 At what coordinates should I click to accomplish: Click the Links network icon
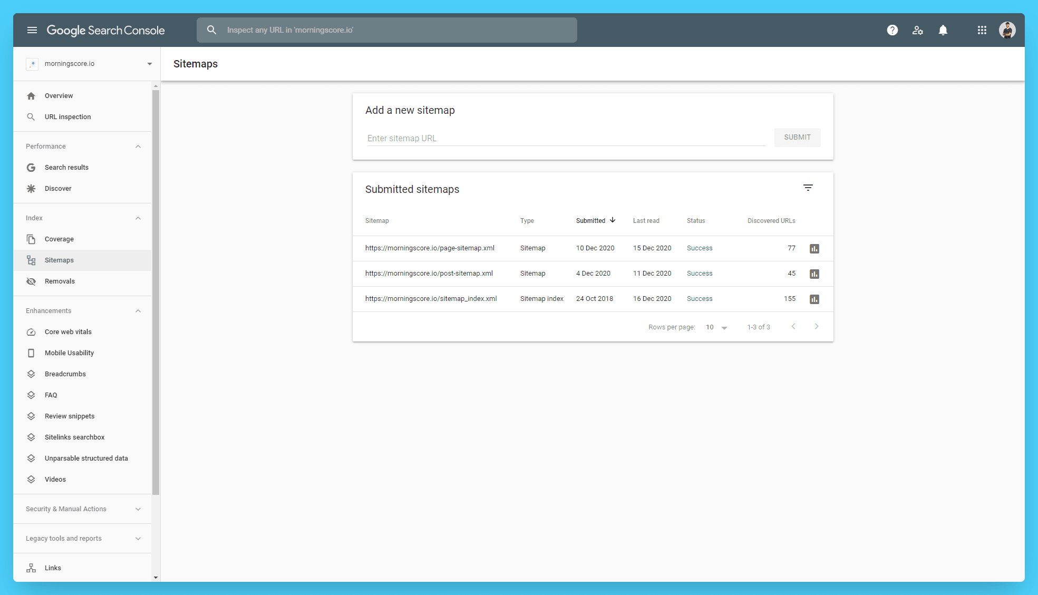pyautogui.click(x=31, y=568)
